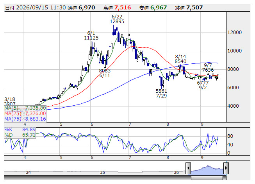Viewport: 255px width, 184px height.
Task: Click the right range handle arrow in navigator
Action: click(226, 168)
